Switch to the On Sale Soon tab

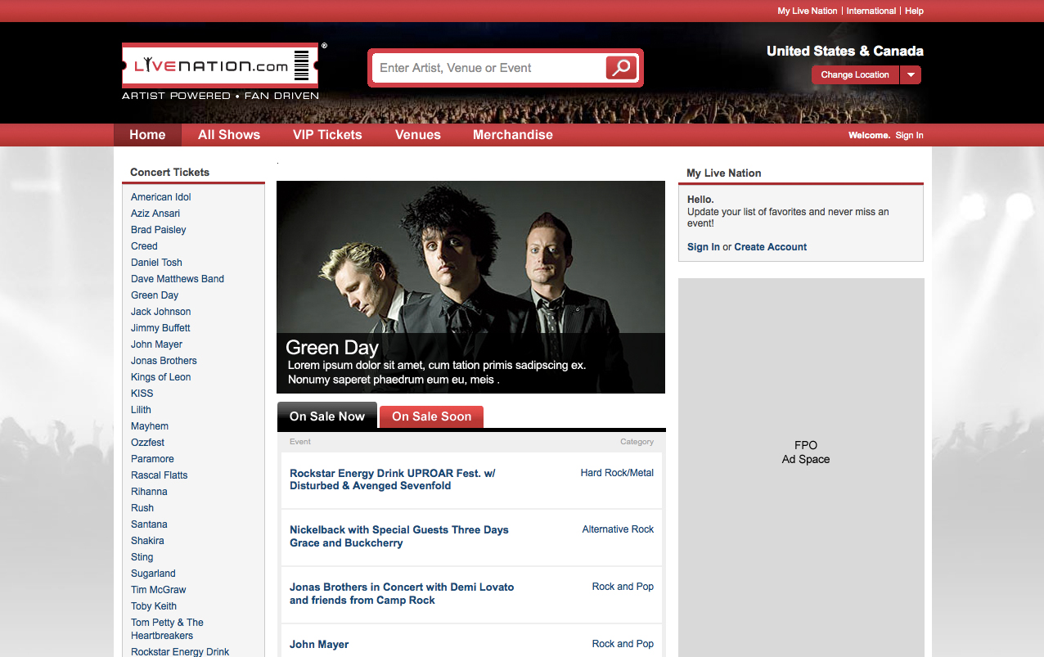coord(431,416)
